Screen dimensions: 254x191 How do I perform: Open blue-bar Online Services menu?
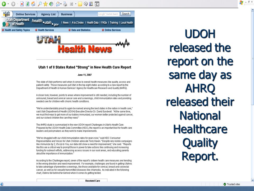111,30
